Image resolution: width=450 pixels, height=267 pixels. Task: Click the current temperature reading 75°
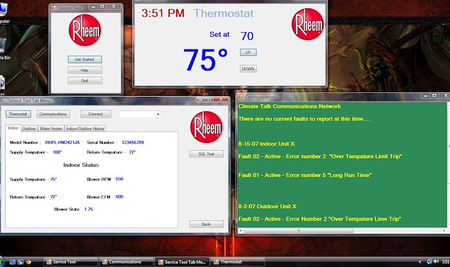pyautogui.click(x=206, y=60)
